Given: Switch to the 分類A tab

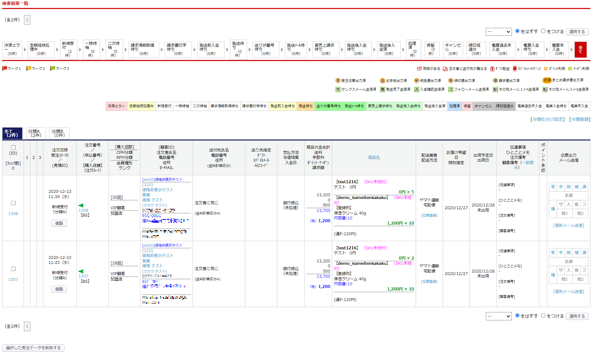Looking at the screenshot, I should click(x=36, y=133).
